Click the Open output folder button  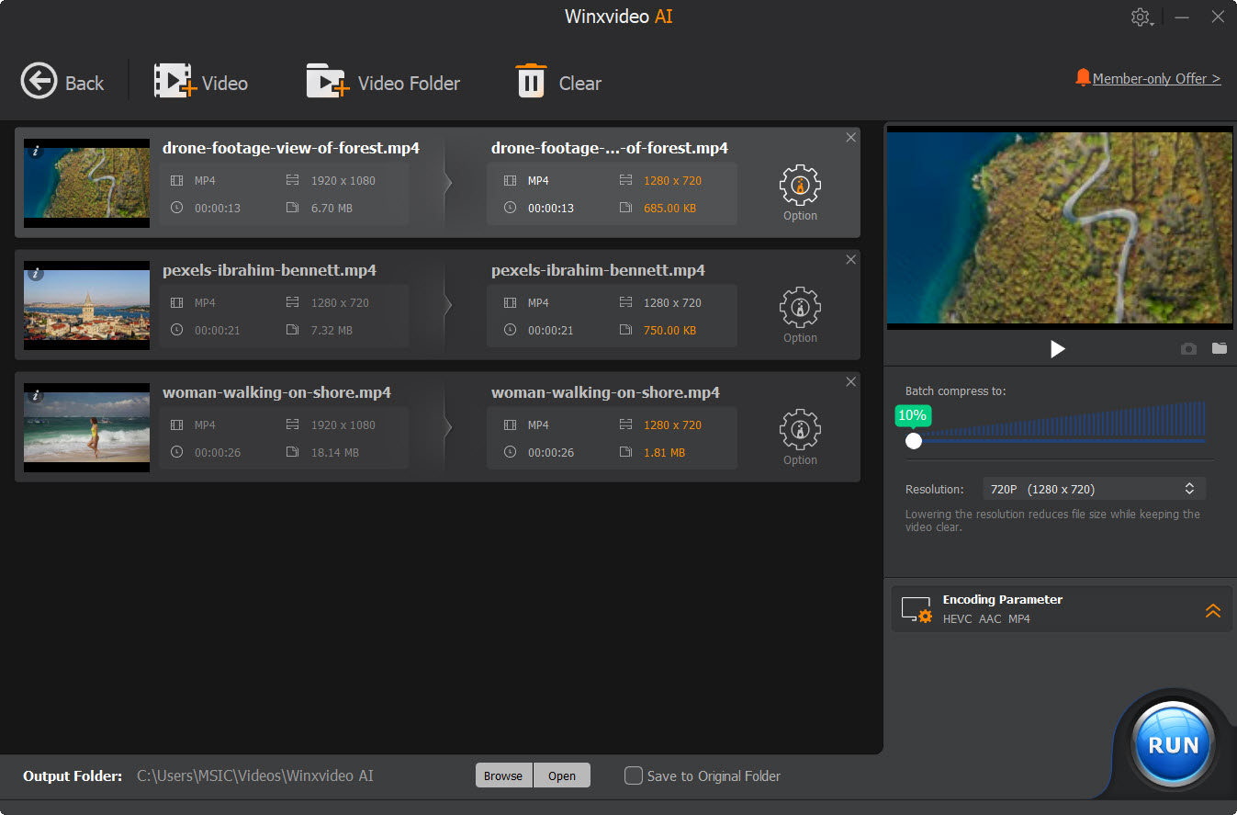point(562,775)
